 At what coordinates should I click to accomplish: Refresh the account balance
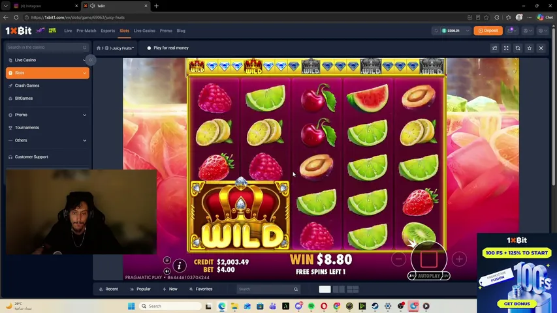click(436, 31)
